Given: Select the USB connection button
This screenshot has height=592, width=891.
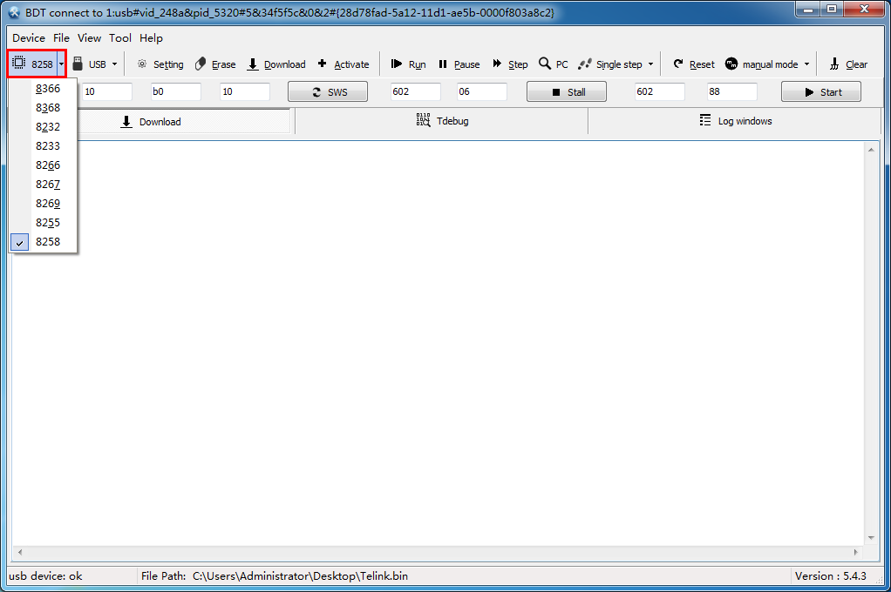Looking at the screenshot, I should coord(90,64).
